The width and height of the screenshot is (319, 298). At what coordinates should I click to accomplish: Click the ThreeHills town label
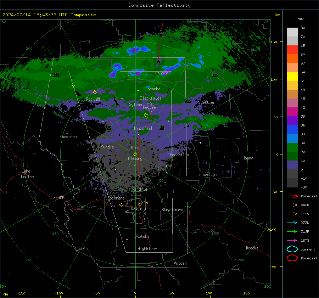point(178,155)
